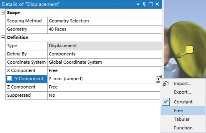Click the yellow displacement label tag in the viewport
The height and width of the screenshot is (133, 206).
point(190,49)
